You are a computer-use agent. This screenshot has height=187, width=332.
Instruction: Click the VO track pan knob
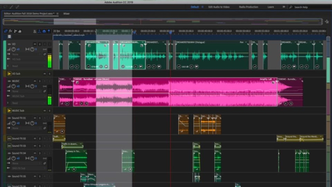click(x=32, y=49)
